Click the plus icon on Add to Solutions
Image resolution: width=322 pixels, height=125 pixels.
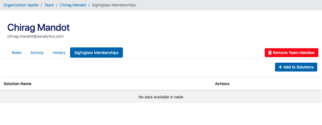(280, 67)
